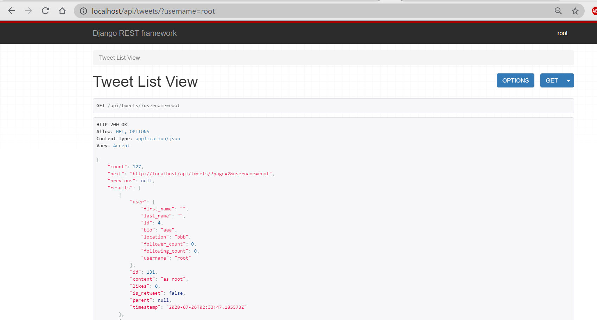Select the "is_retweet": false line

click(x=158, y=293)
